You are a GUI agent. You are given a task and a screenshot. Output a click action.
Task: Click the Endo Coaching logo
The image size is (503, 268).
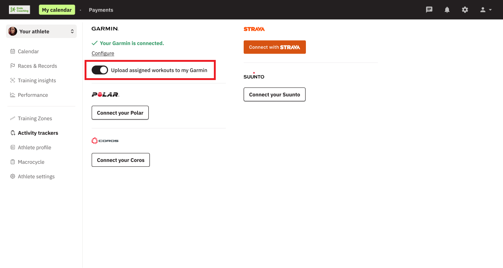19,10
